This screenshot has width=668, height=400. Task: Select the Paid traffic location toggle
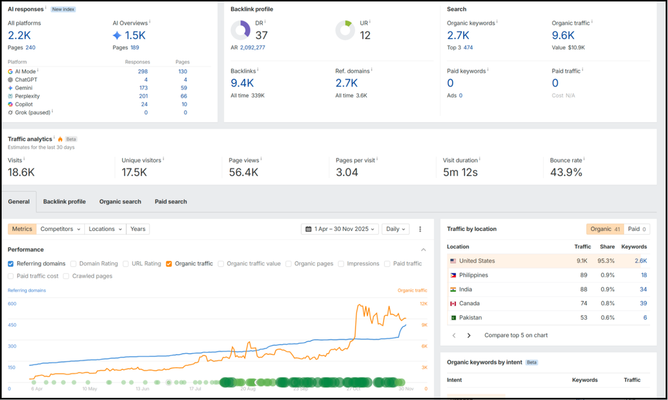pyautogui.click(x=637, y=229)
